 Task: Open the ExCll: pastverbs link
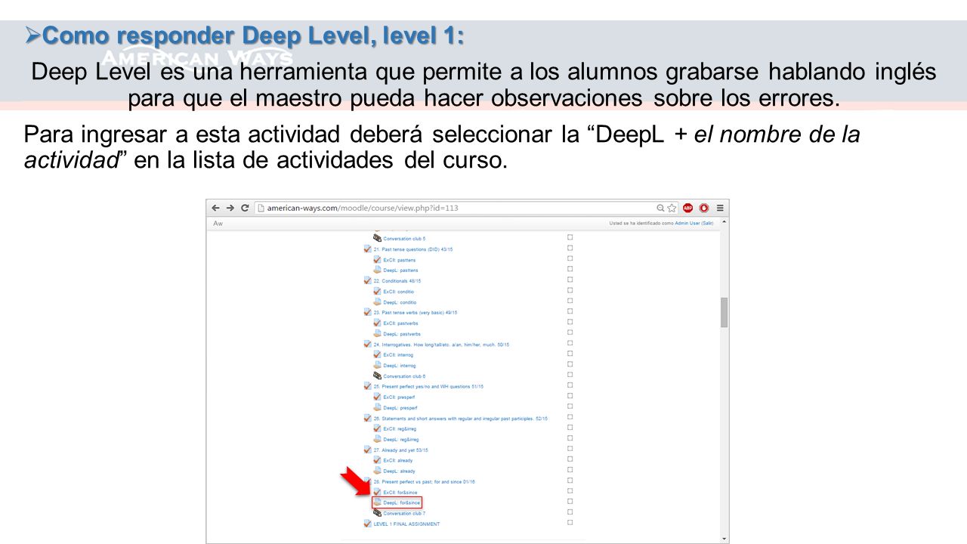(401, 323)
